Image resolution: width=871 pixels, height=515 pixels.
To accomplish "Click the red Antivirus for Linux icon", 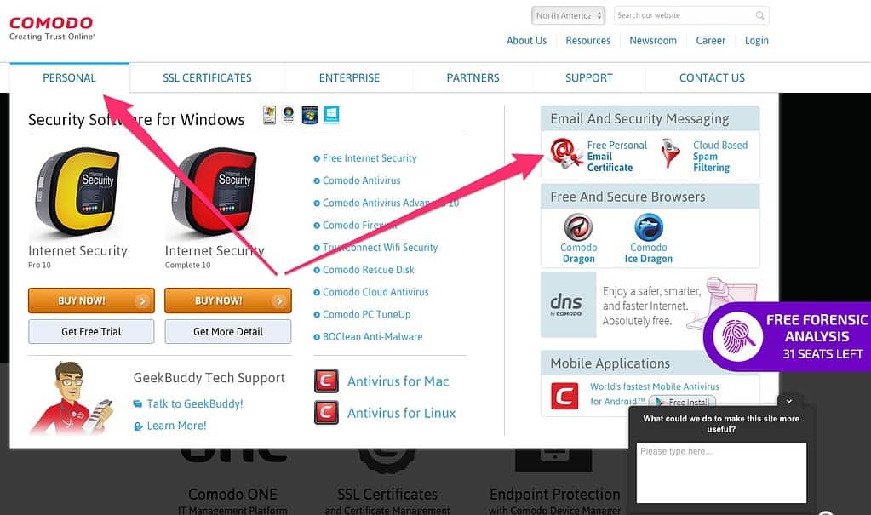I will (x=326, y=413).
